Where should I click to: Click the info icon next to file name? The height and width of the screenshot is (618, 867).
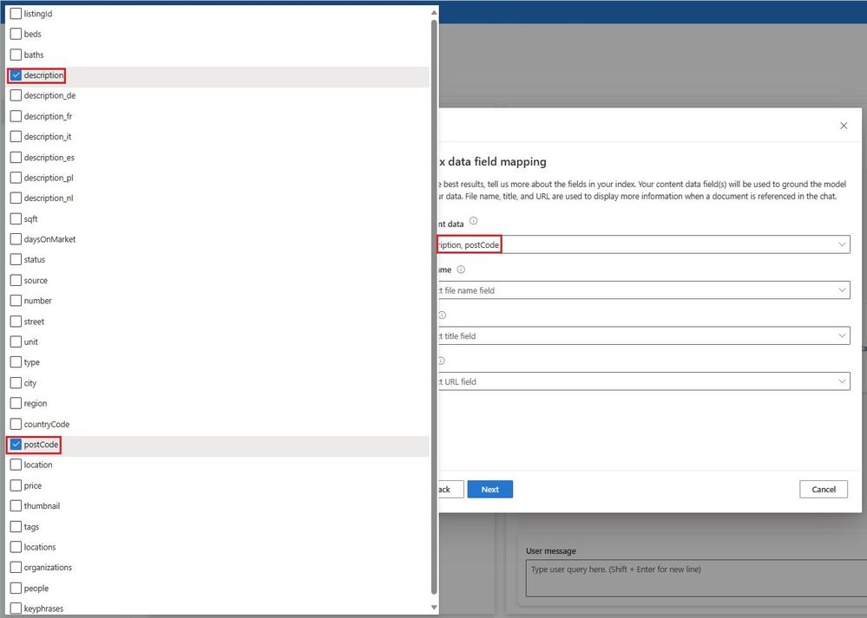[461, 270]
